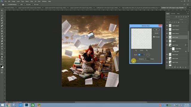Hide the Layer 5 copy 4 eye icon
This screenshot has height=107, width=191.
point(167,29)
